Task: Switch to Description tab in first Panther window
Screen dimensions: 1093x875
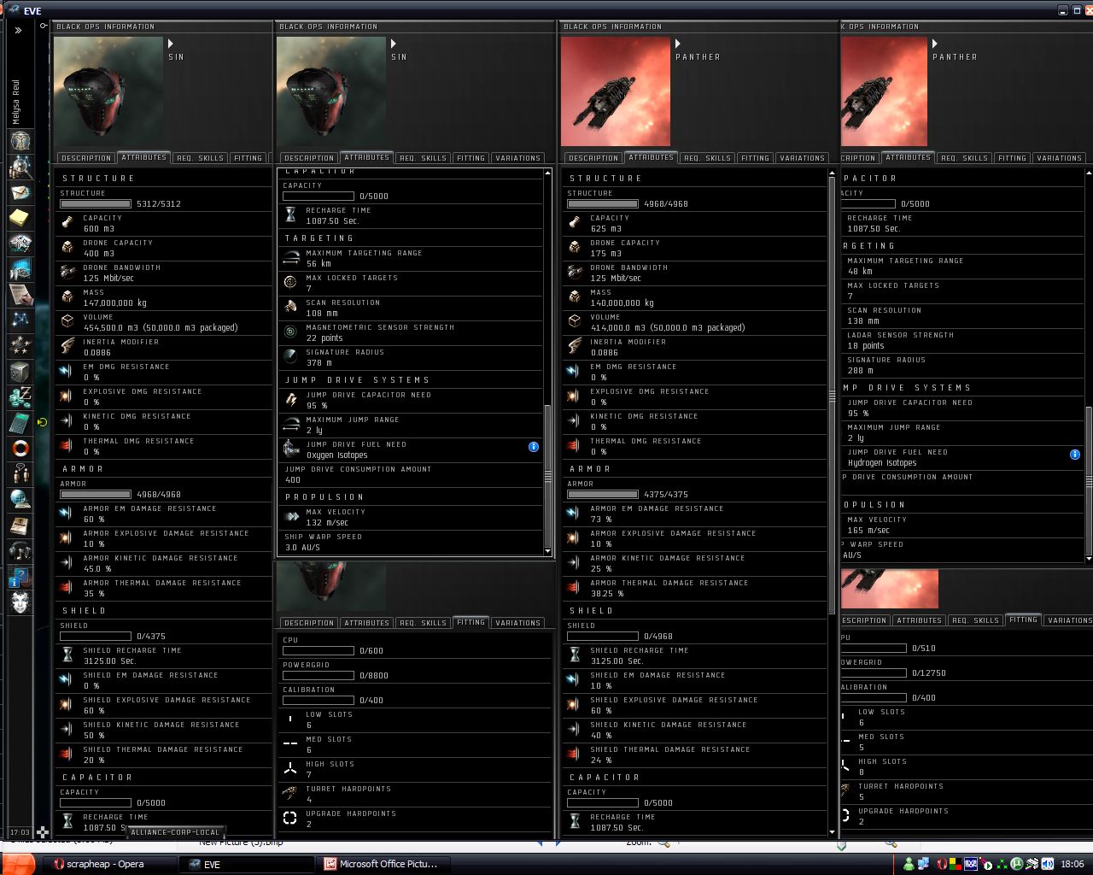Action: (593, 158)
